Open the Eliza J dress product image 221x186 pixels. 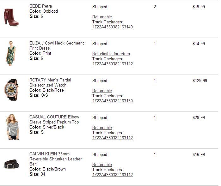pos(11,53)
